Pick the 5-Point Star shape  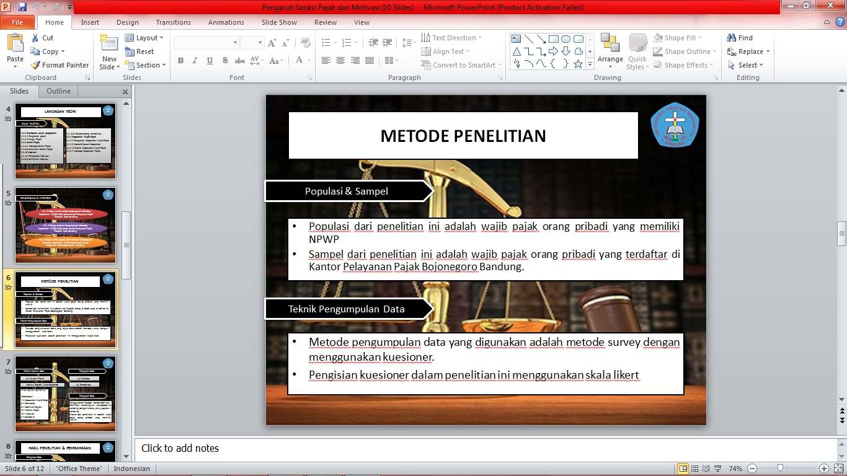click(x=579, y=63)
